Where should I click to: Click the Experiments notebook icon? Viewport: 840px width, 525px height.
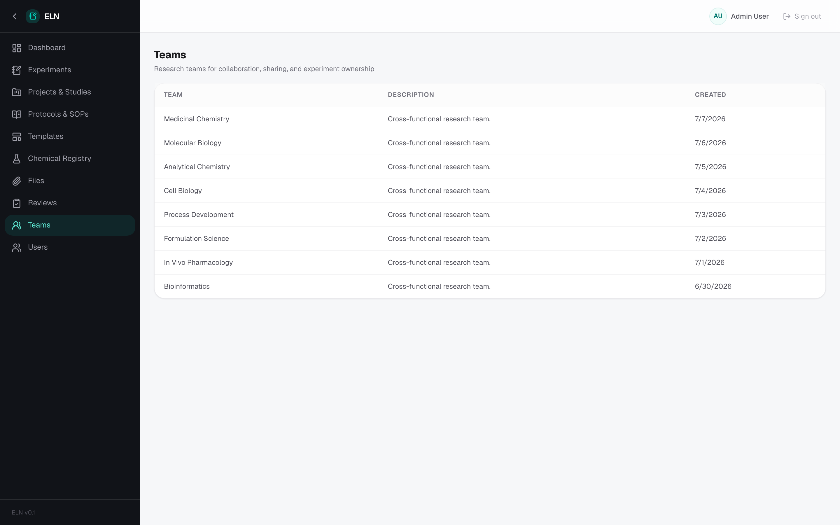[x=17, y=70]
